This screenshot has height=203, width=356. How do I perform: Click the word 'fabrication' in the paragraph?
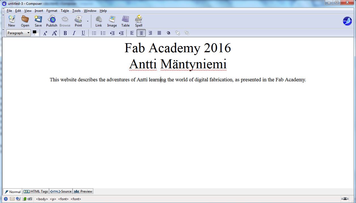[221, 80]
